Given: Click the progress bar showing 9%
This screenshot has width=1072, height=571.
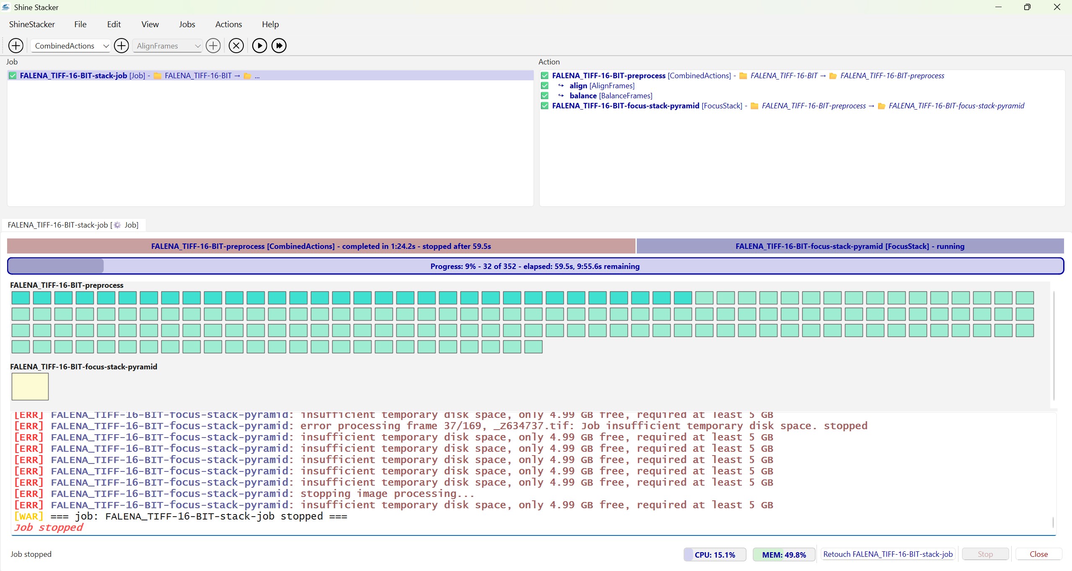Looking at the screenshot, I should click(x=535, y=266).
